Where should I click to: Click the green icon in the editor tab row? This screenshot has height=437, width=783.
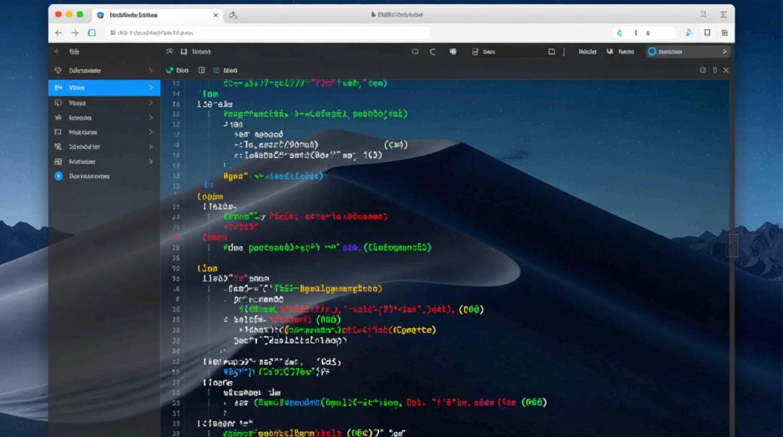click(x=170, y=70)
